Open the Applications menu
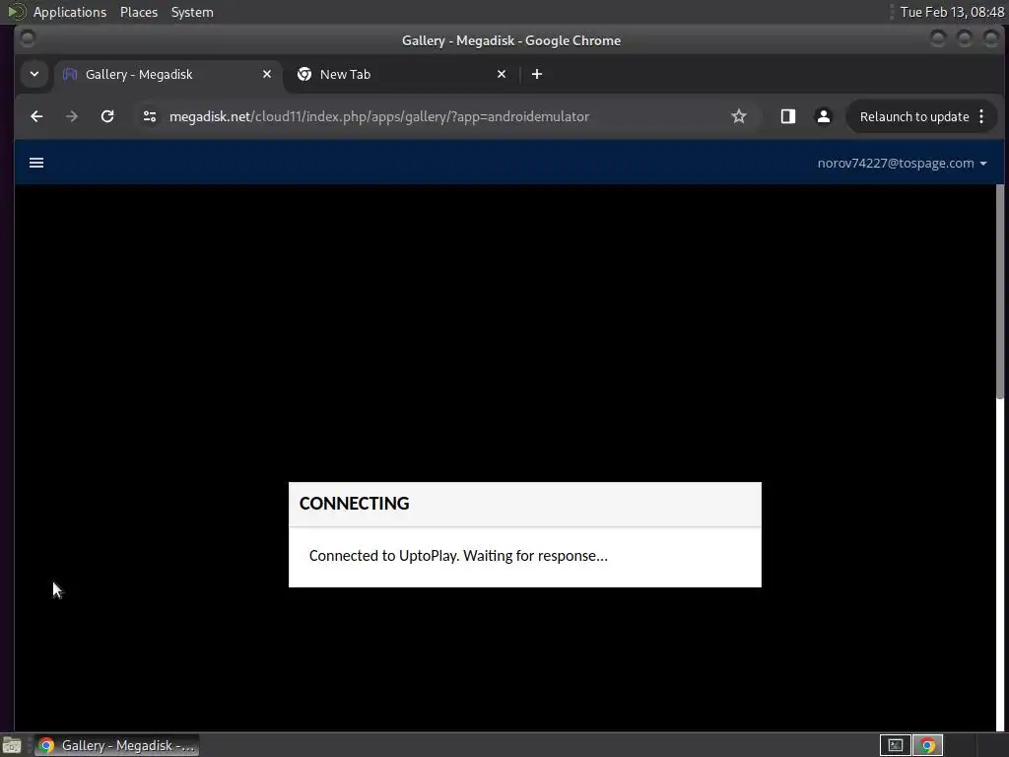 point(70,12)
